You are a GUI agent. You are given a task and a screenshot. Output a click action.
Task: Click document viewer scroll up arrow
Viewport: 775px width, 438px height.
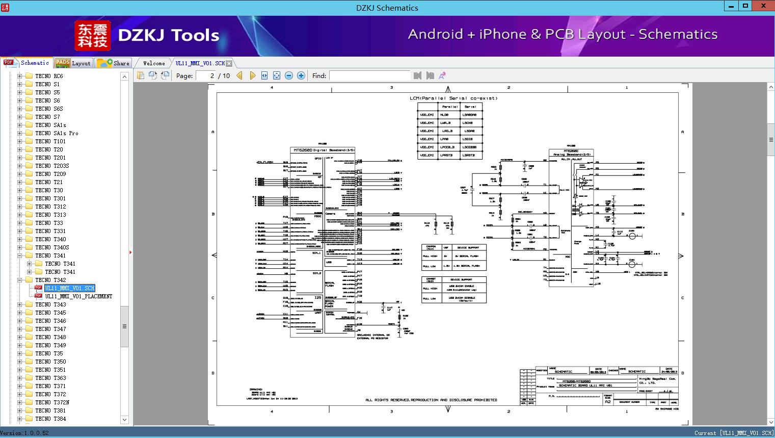(x=771, y=87)
